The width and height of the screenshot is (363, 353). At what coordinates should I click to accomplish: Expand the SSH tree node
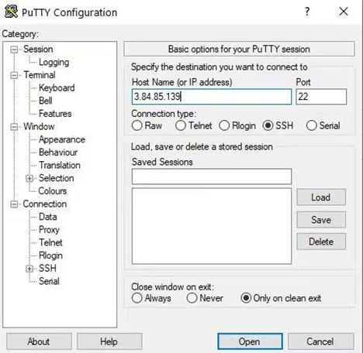[x=29, y=269]
